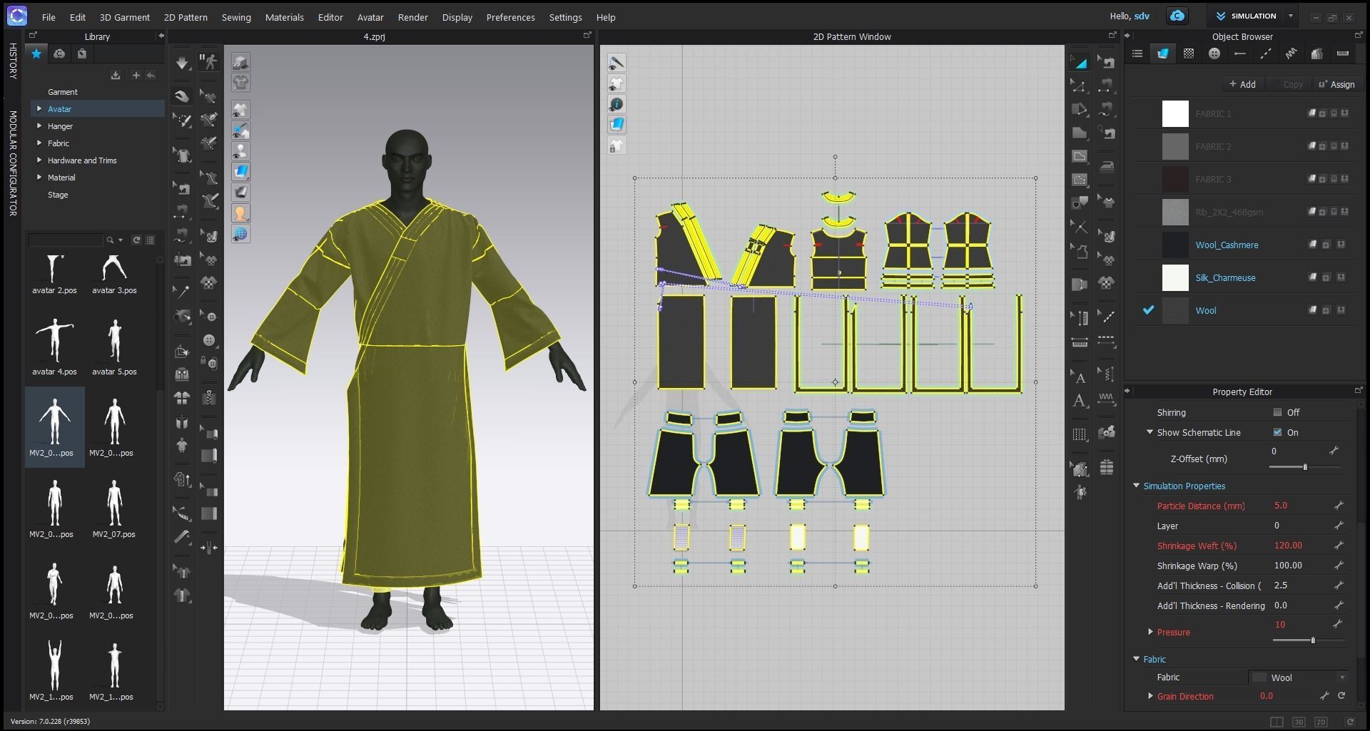This screenshot has height=731, width=1370.
Task: Click the info icon in 2D Pattern Window
Action: (616, 104)
